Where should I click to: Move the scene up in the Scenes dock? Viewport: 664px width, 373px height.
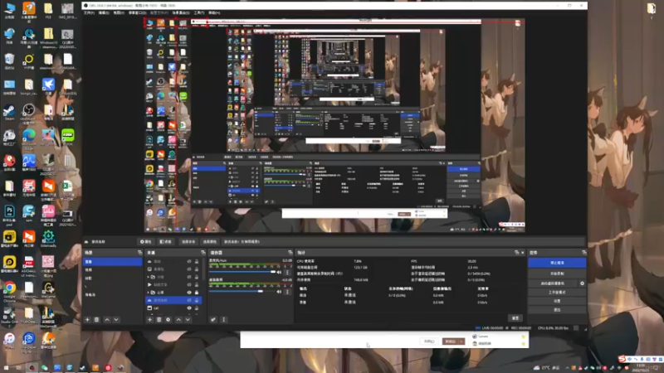tap(107, 320)
